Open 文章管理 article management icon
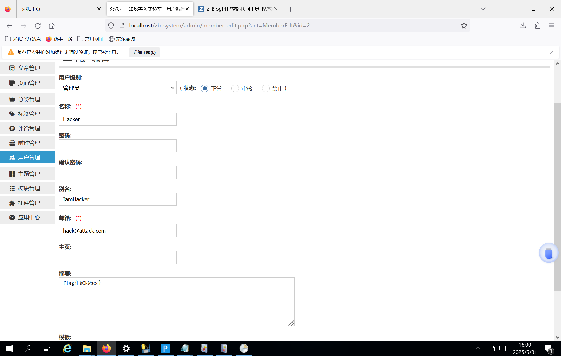The height and width of the screenshot is (356, 561). pos(12,68)
